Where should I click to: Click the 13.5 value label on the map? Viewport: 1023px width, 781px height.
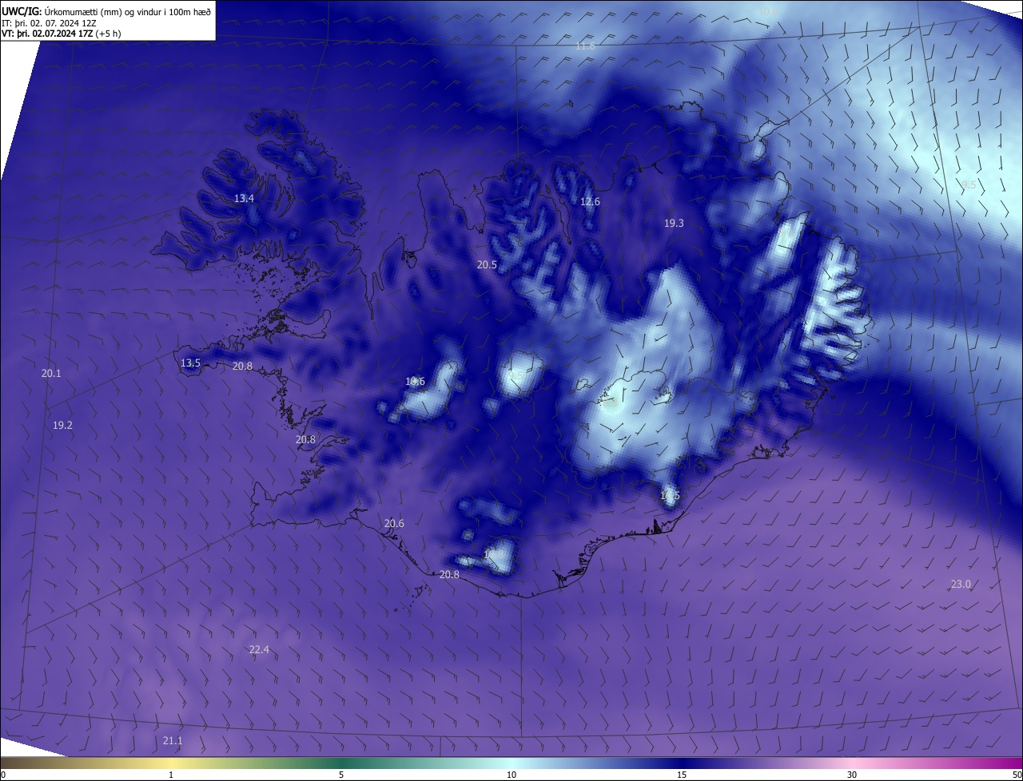190,363
